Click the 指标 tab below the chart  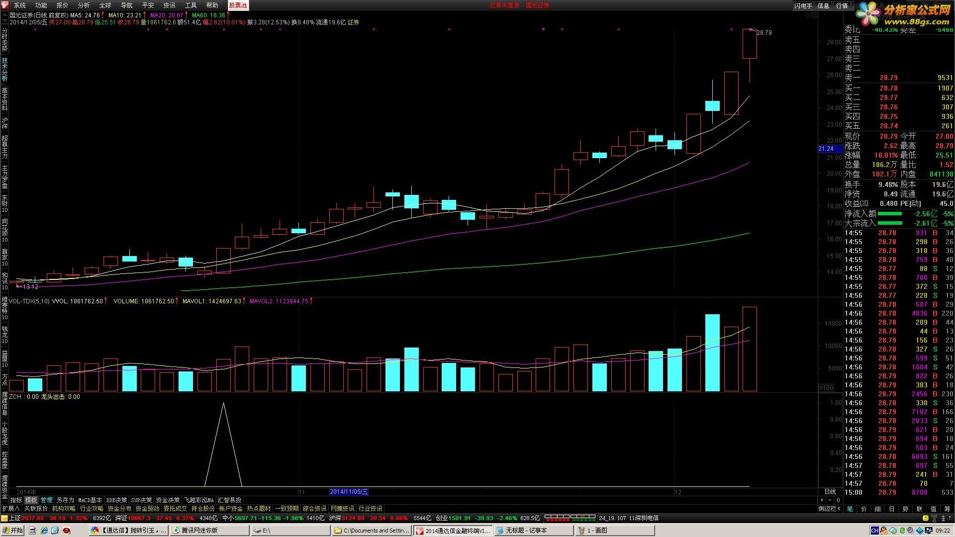16,500
